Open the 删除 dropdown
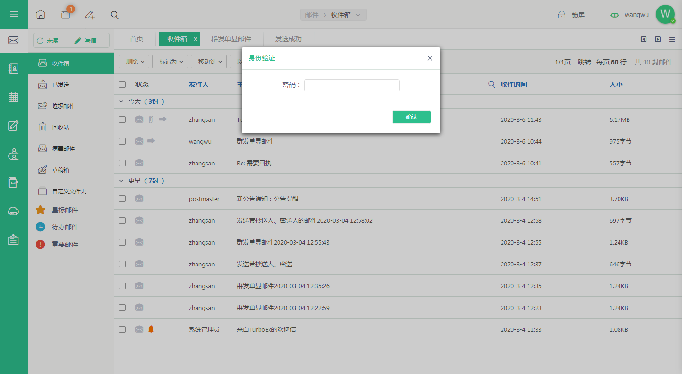The width and height of the screenshot is (682, 374). [x=135, y=62]
